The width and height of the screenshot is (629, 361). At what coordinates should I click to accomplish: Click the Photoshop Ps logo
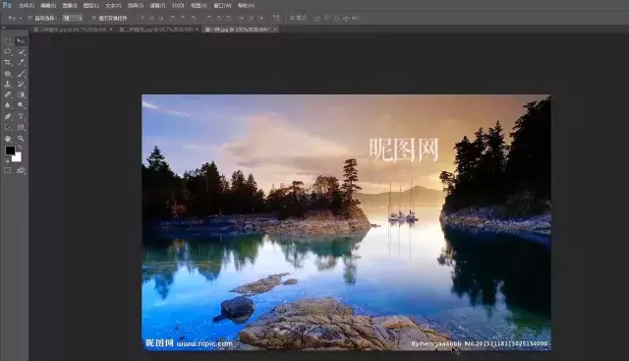pos(7,5)
